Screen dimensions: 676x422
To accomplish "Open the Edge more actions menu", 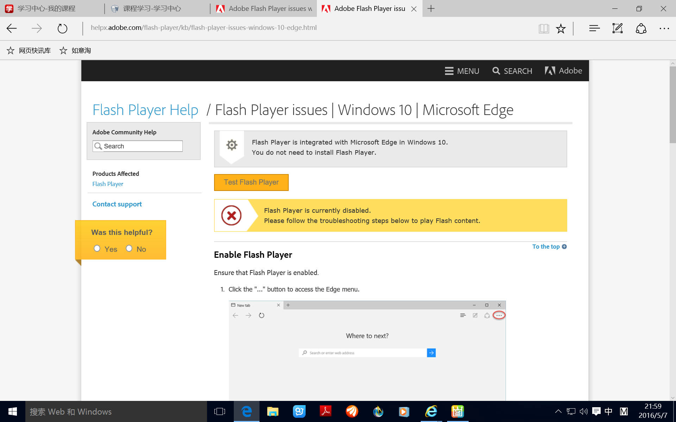I will [664, 28].
